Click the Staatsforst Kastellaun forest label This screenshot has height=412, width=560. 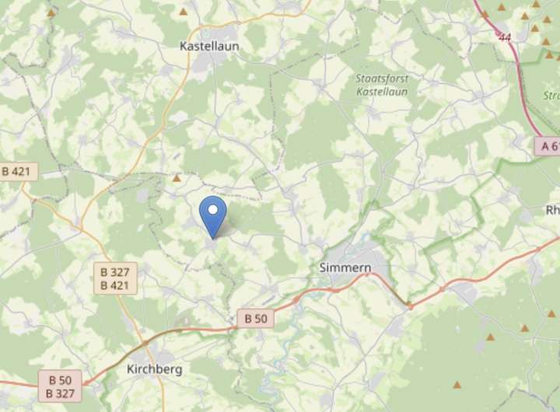click(x=382, y=85)
